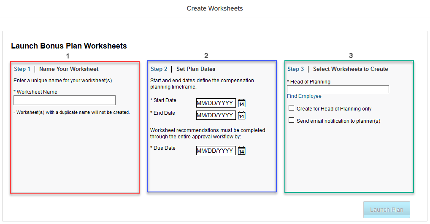Screen dimensions: 430x224
Task: Click the Head of Planning field
Action: click(x=338, y=89)
